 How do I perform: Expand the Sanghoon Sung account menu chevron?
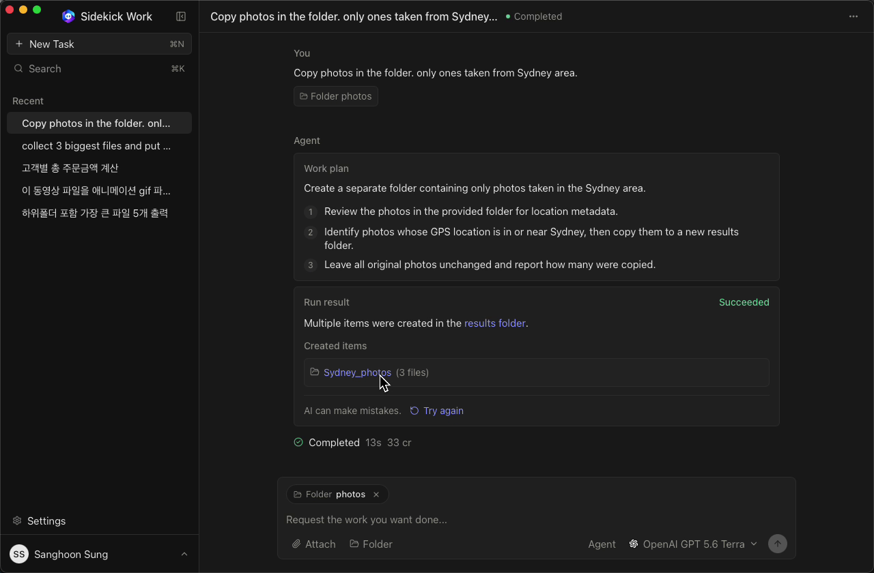point(184,554)
